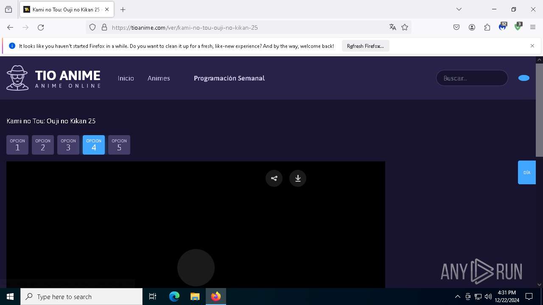
Task: Click the blue DÍA side button
Action: tap(527, 172)
